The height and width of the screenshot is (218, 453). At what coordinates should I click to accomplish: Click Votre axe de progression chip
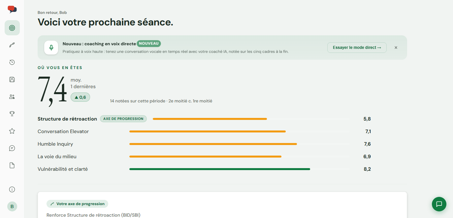click(77, 204)
